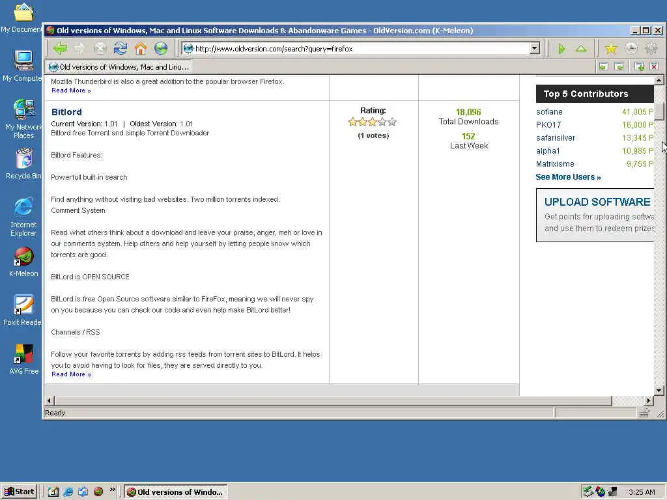Click the safely remove hardware tray icon

[588, 492]
